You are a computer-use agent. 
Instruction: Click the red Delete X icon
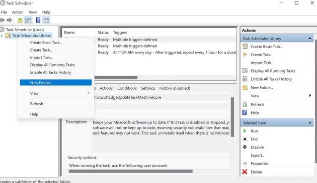245,171
